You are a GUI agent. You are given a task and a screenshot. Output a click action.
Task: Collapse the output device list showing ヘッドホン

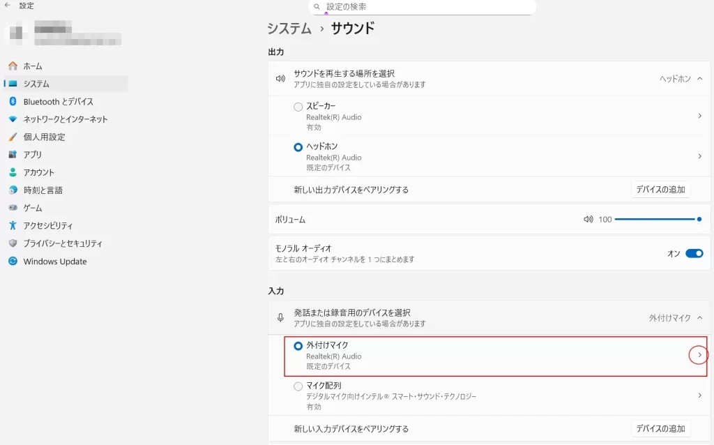700,79
